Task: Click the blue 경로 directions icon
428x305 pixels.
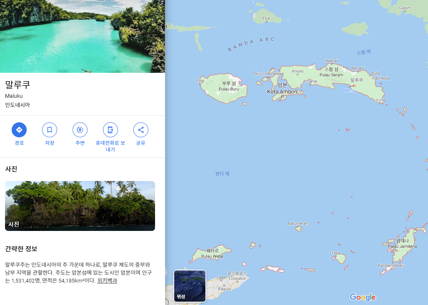Action: point(19,130)
